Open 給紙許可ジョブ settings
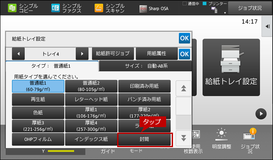The width and height of the screenshot is (273, 160). (113, 53)
